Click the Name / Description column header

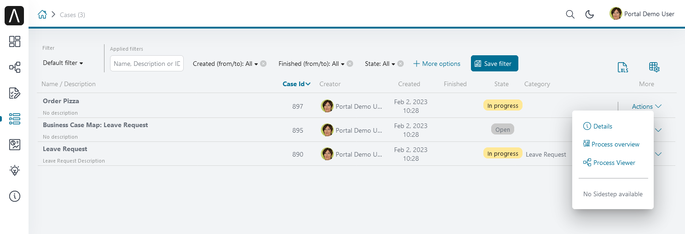[x=69, y=84]
